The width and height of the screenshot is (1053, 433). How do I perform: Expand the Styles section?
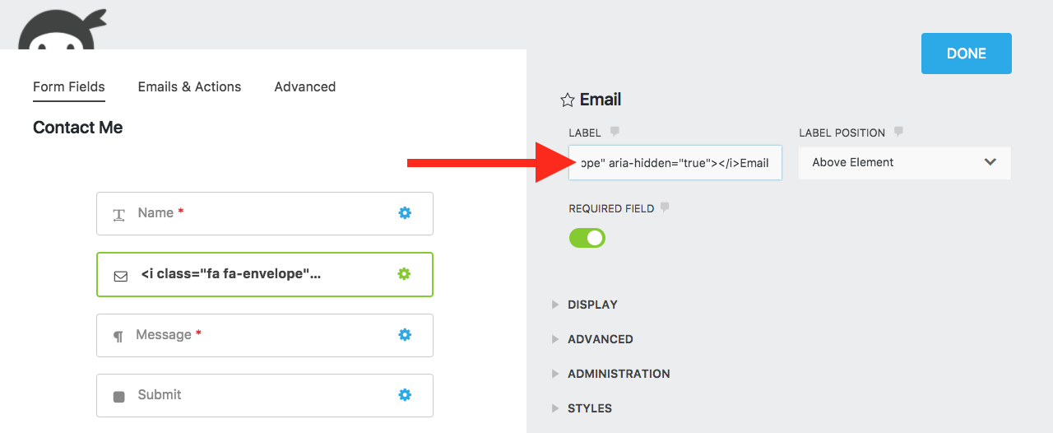click(589, 408)
